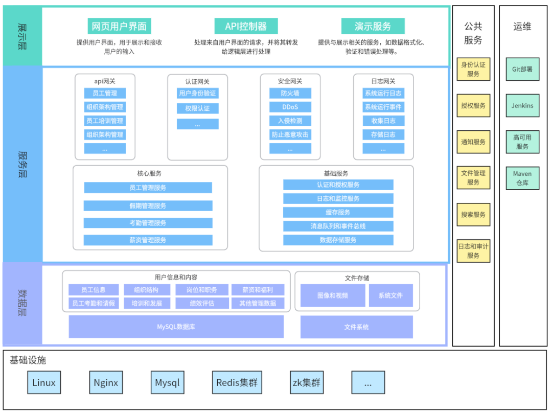
Task: Select the 数据层 layer label
Action: coord(22,304)
